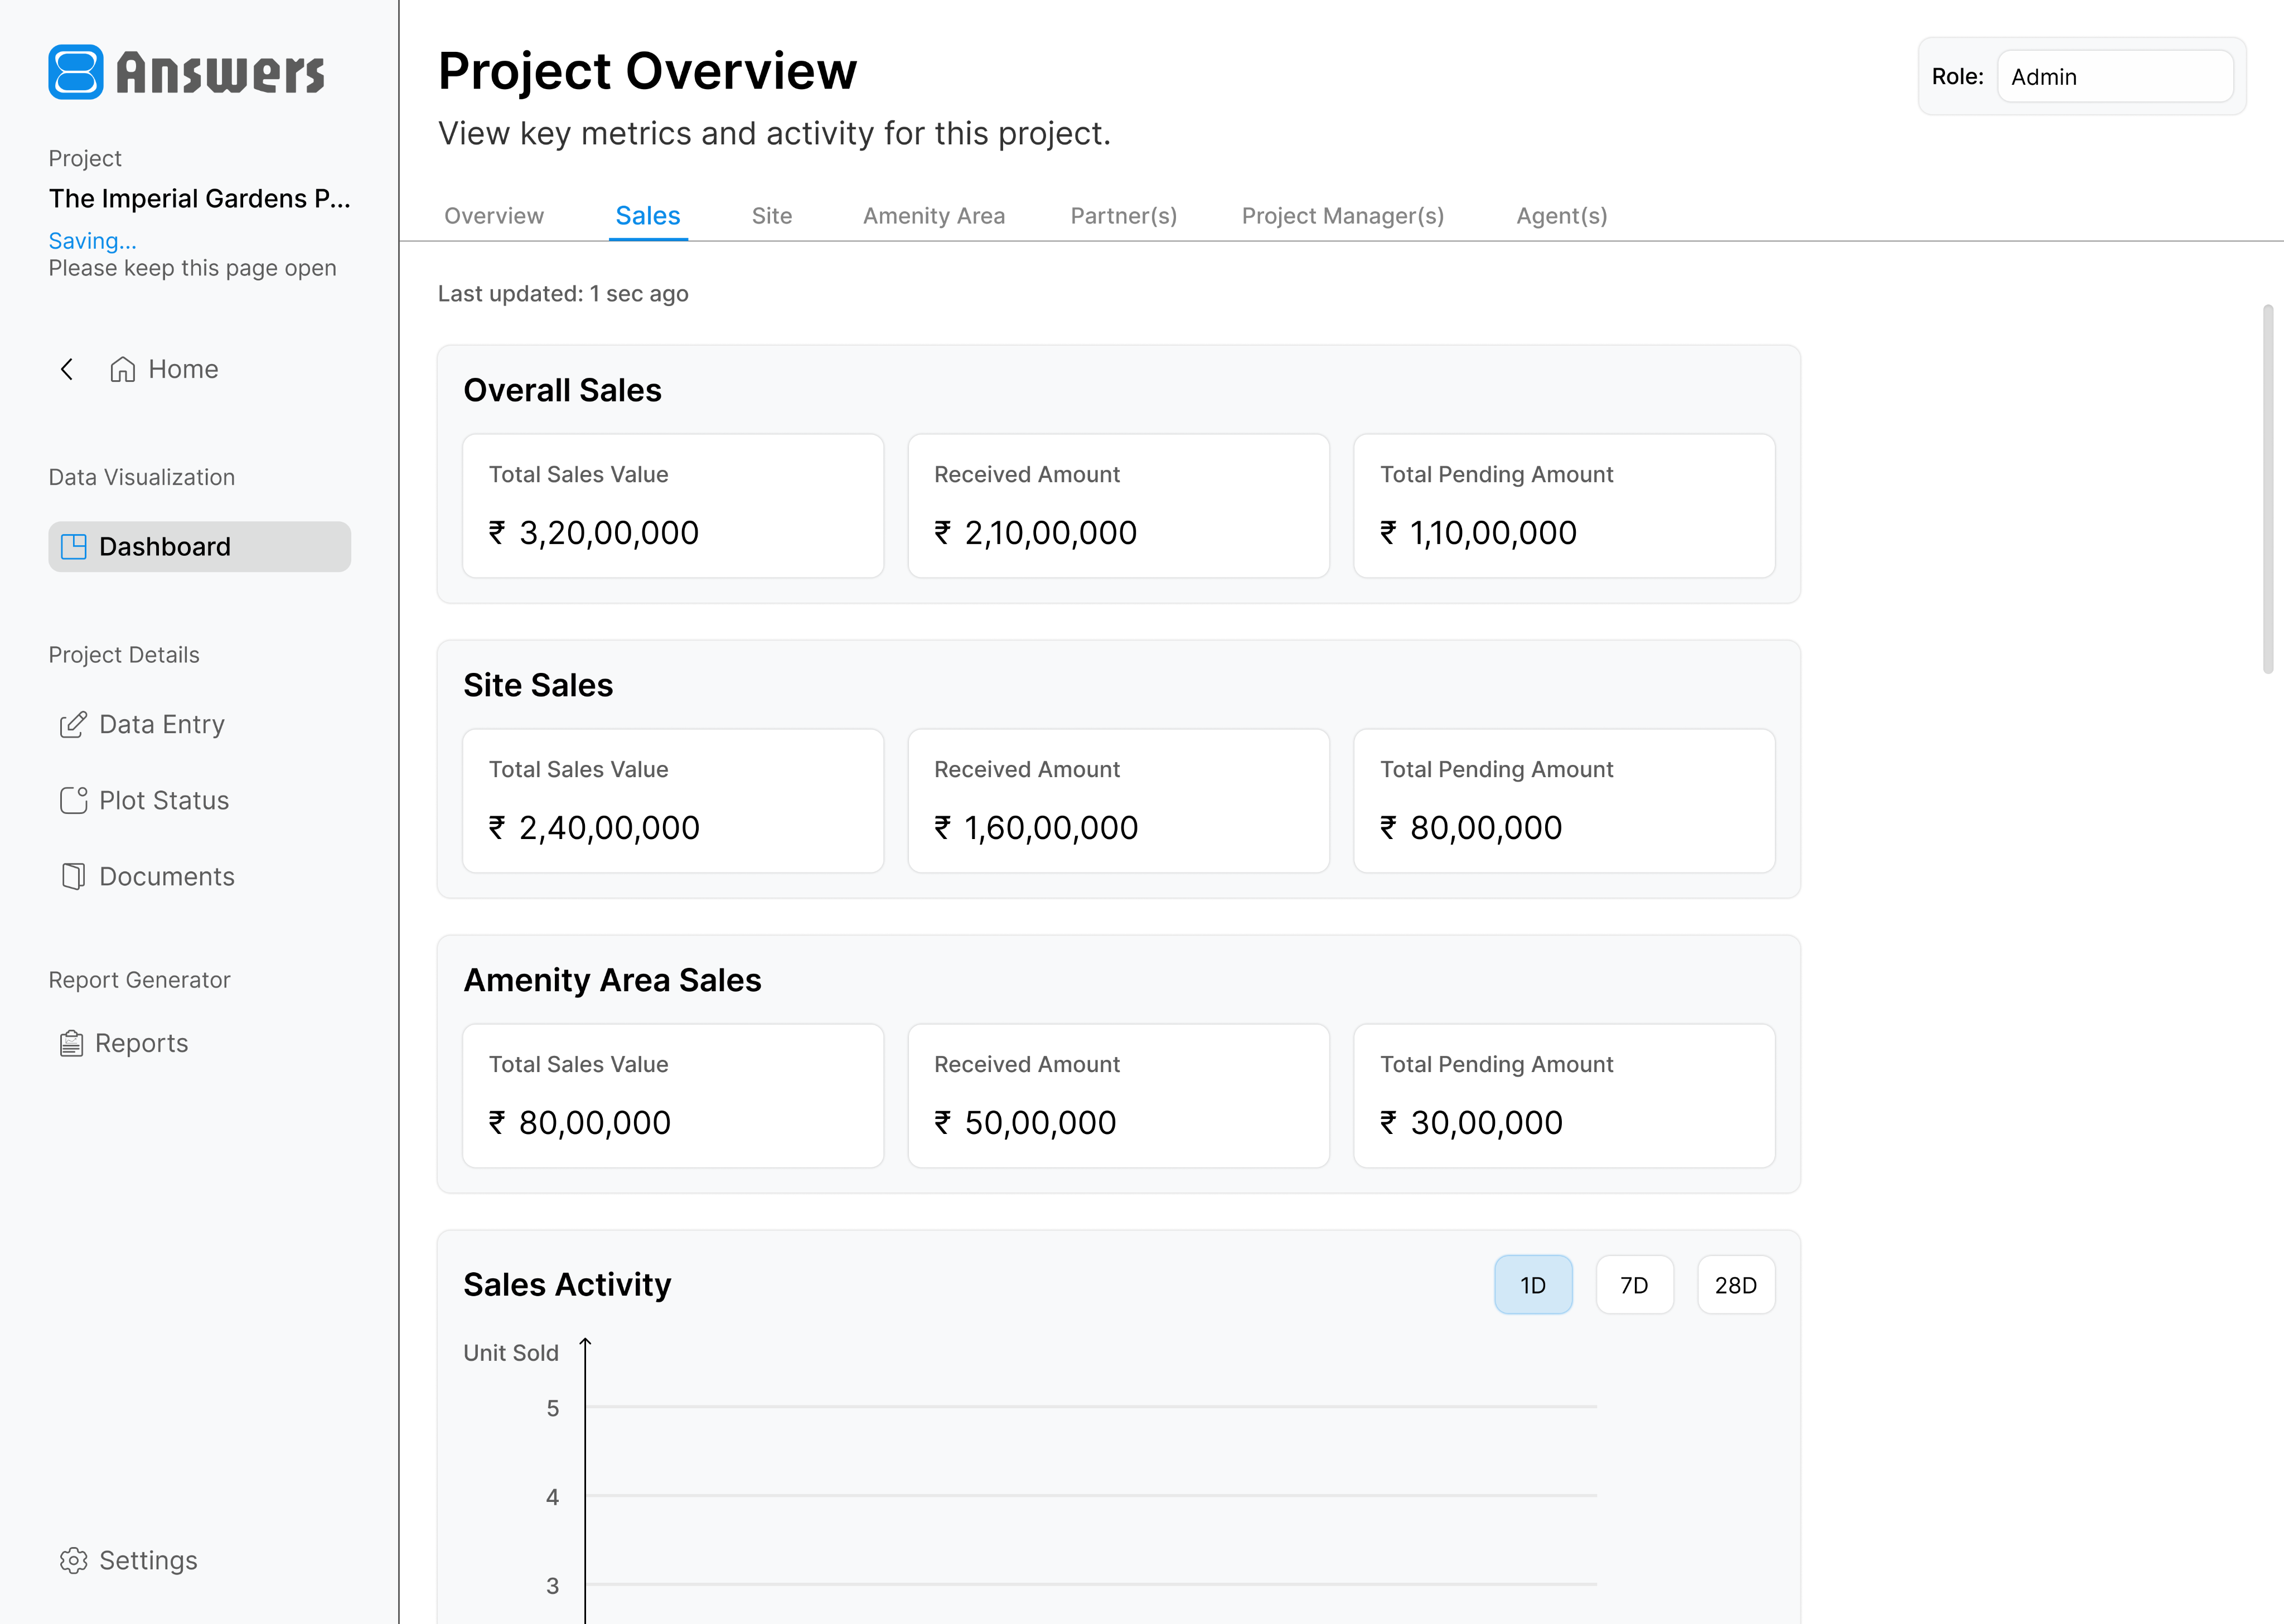The image size is (2284, 1624).
Task: Switch sales activity to 7D
Action: (x=1634, y=1284)
